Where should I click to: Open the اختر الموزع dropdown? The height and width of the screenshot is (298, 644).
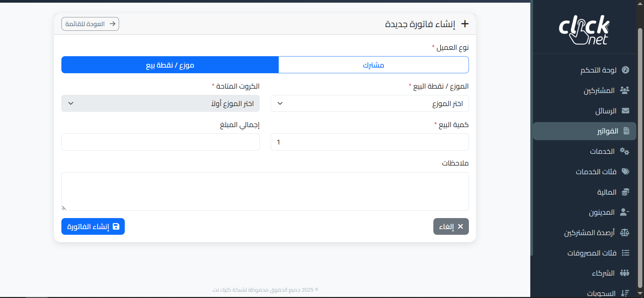click(369, 103)
